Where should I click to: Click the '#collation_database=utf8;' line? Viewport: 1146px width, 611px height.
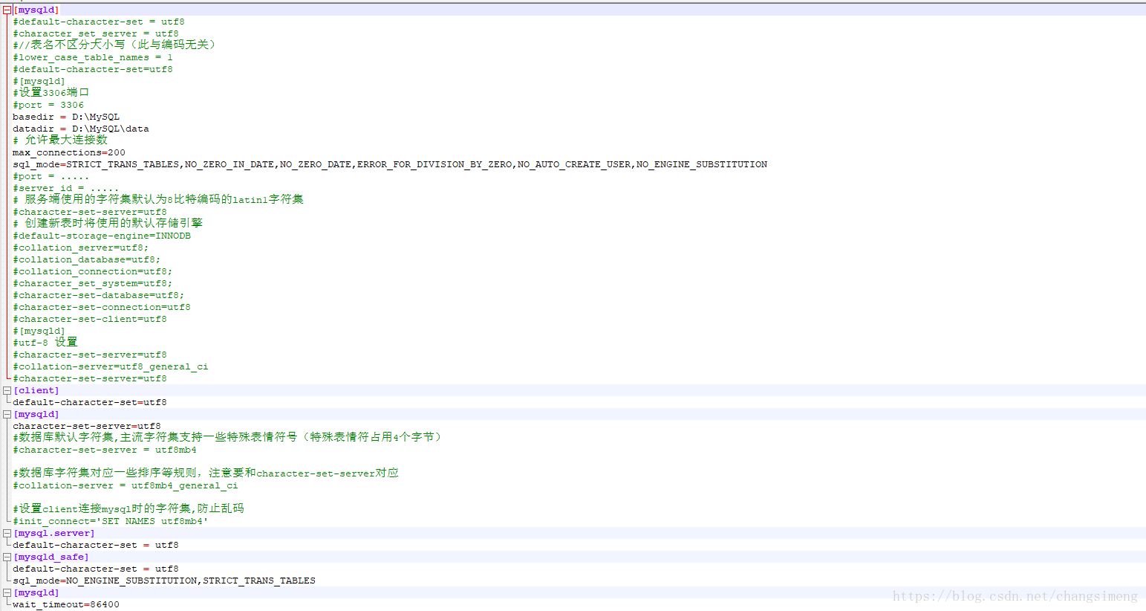click(x=87, y=259)
